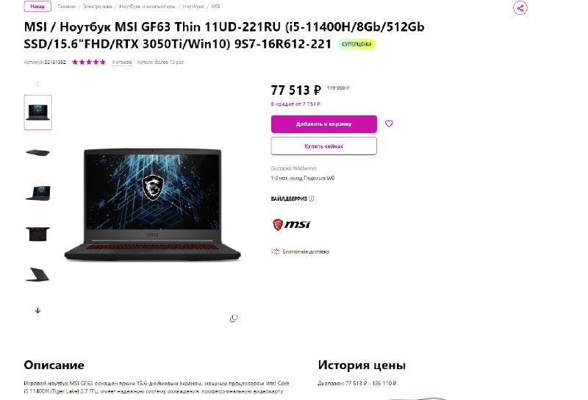Click Купить сейчас button
Image resolution: width=588 pixels, height=400 pixels.
click(324, 146)
